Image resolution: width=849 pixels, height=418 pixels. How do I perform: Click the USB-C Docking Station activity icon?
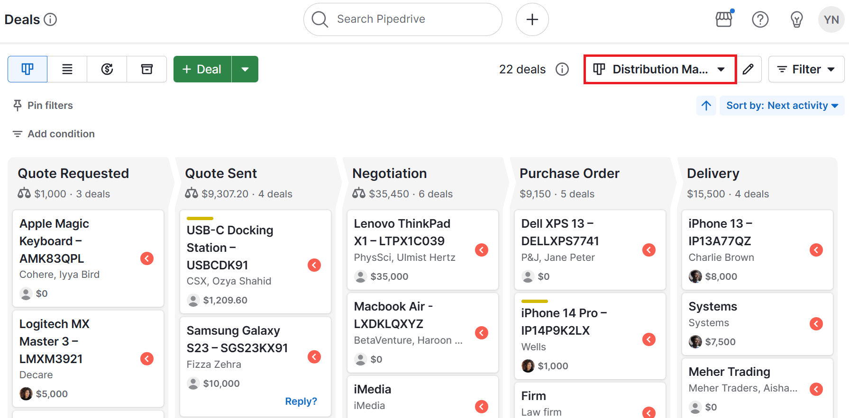pyautogui.click(x=314, y=265)
